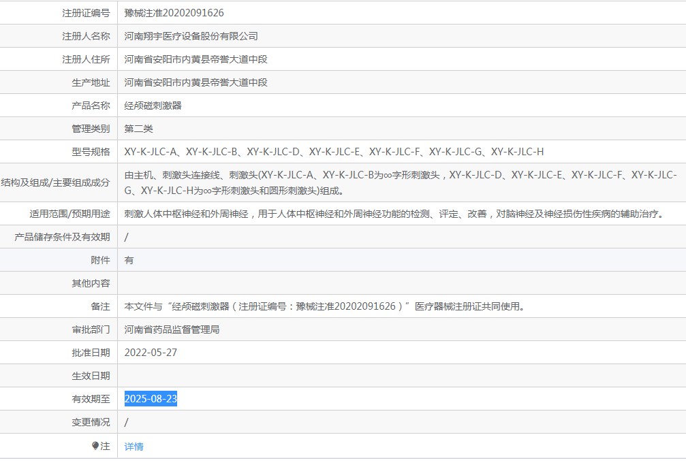Image resolution: width=686 pixels, height=467 pixels.
Task: Click the highlighted expiry date 2025-08-23
Action: coord(151,399)
